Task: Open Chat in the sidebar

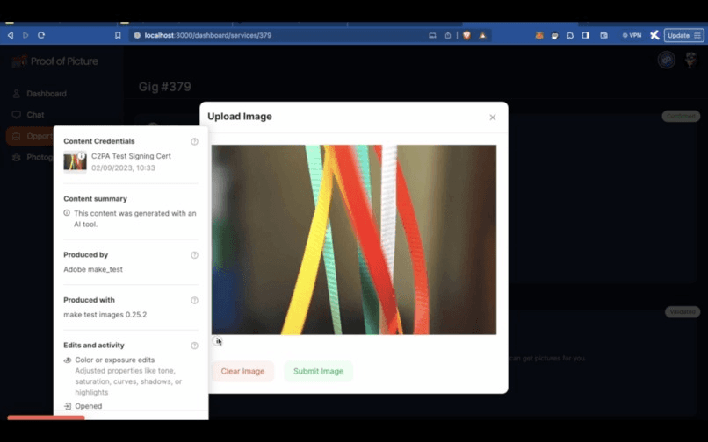Action: point(35,115)
